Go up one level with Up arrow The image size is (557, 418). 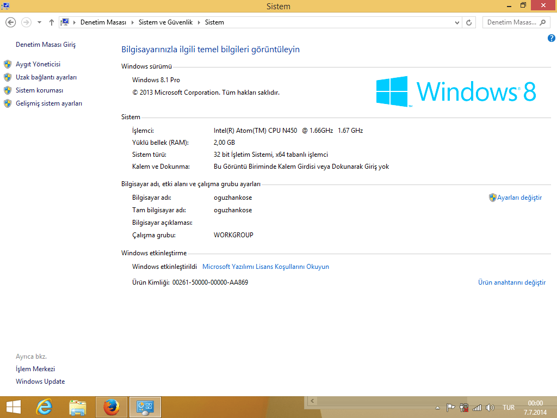[x=52, y=22]
